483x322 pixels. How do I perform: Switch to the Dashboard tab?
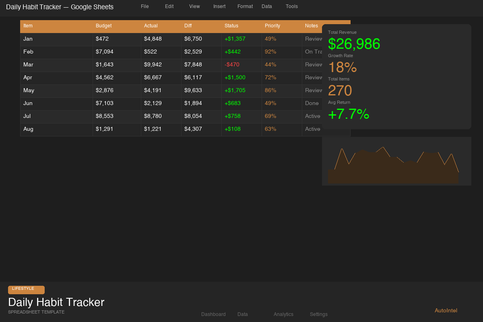coord(213,314)
